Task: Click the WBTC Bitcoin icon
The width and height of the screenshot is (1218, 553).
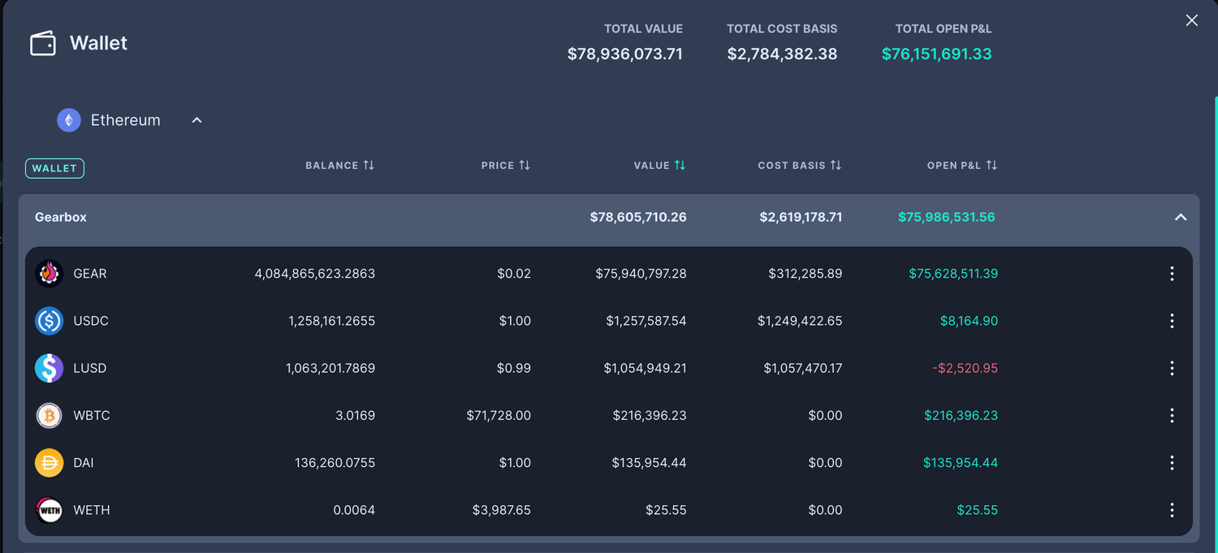Action: (x=49, y=415)
